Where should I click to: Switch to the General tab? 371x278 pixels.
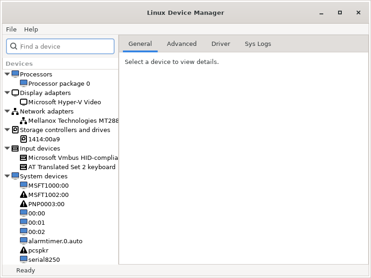click(x=140, y=44)
